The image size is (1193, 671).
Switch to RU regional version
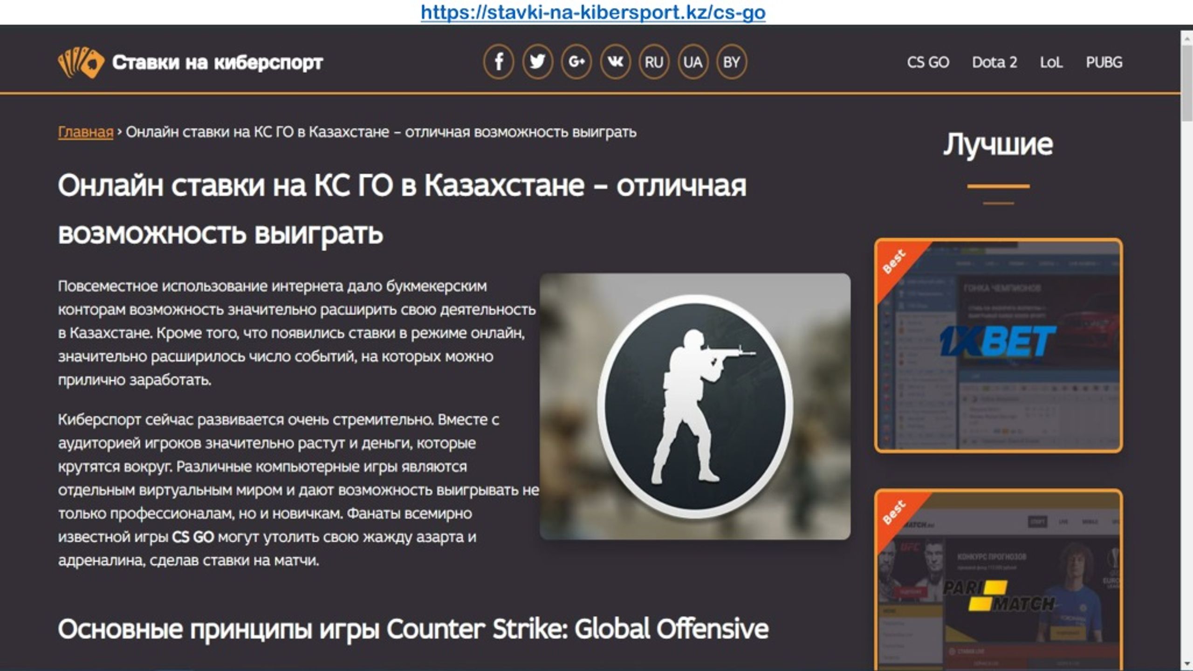point(654,62)
